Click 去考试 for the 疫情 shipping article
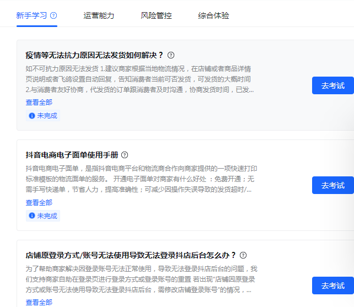 [x=333, y=85]
